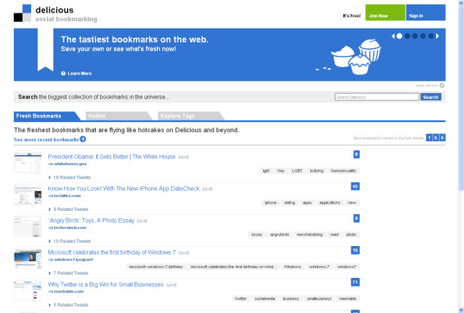The height and width of the screenshot is (313, 464).
Task: Click the previous slide arrow in banner
Action: (x=393, y=36)
